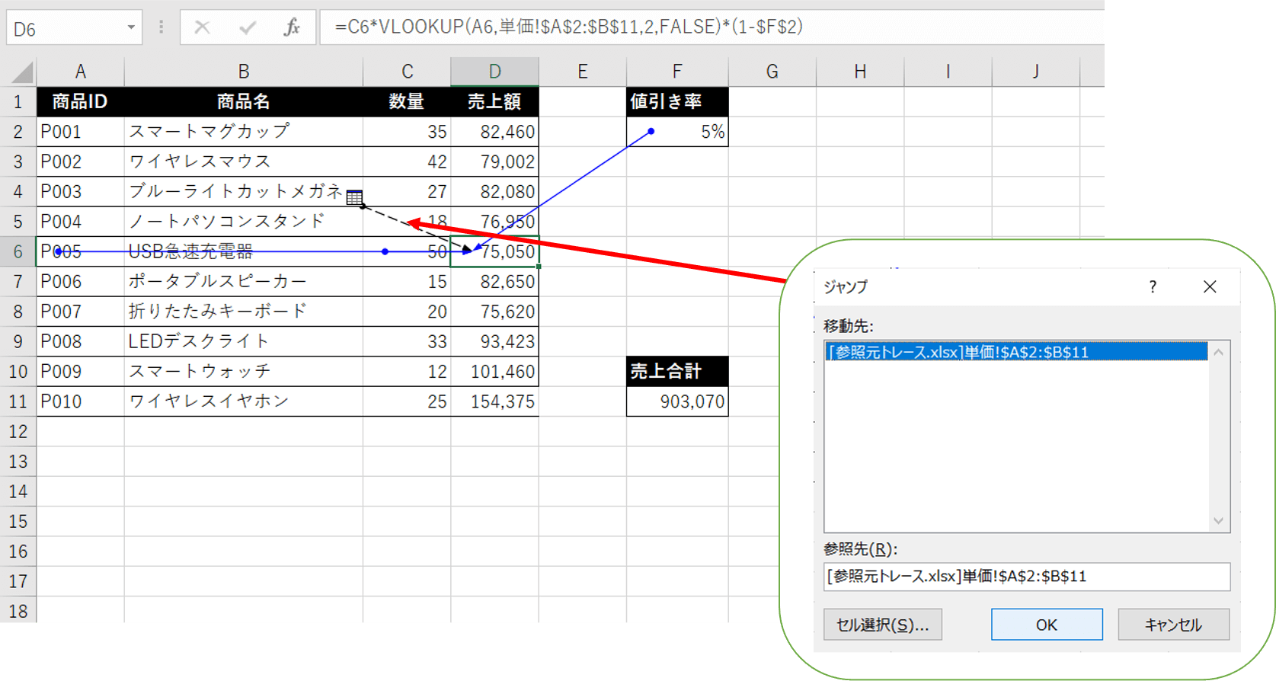1276x681 pixels.
Task: Open the Name Box dropdown arrow
Action: click(x=131, y=28)
